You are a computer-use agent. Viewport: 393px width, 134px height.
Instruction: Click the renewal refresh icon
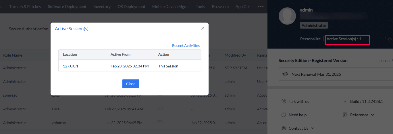point(285,74)
